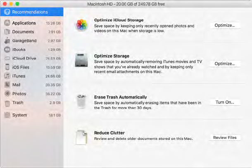Click the Applications sidebar icon
The width and height of the screenshot is (252, 168).
click(x=7, y=23)
